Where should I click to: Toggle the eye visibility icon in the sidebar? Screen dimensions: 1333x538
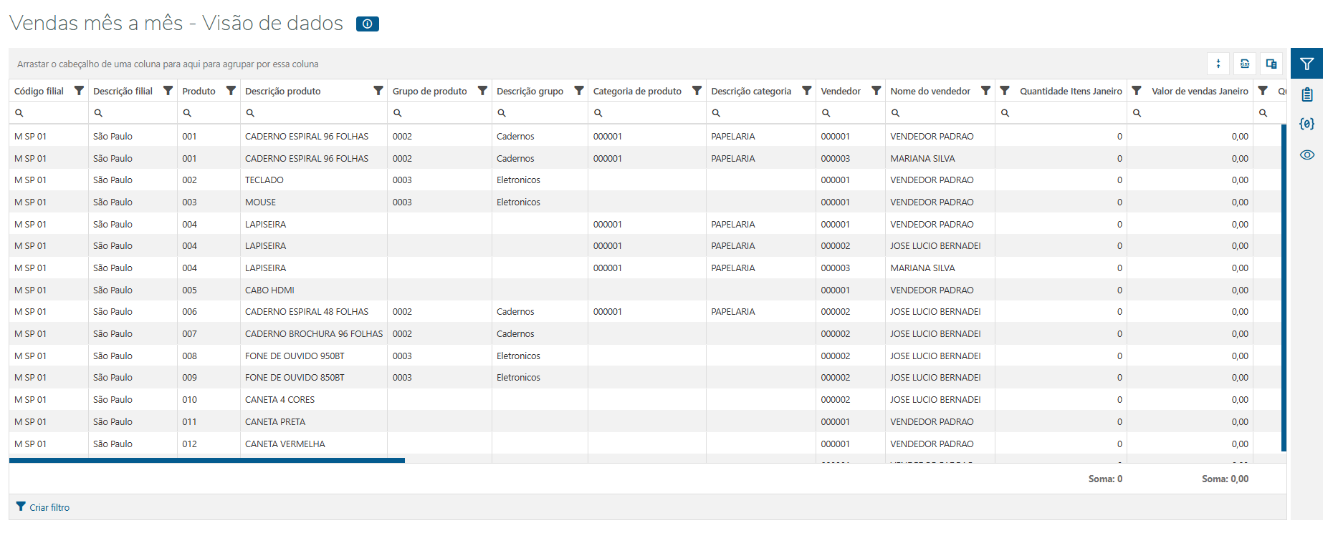1306,155
